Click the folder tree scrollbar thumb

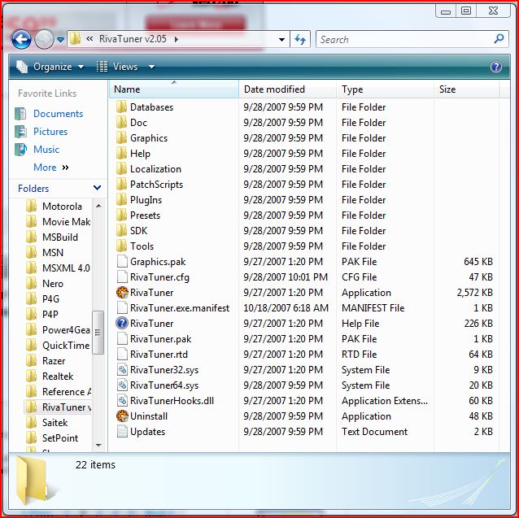pos(98,333)
